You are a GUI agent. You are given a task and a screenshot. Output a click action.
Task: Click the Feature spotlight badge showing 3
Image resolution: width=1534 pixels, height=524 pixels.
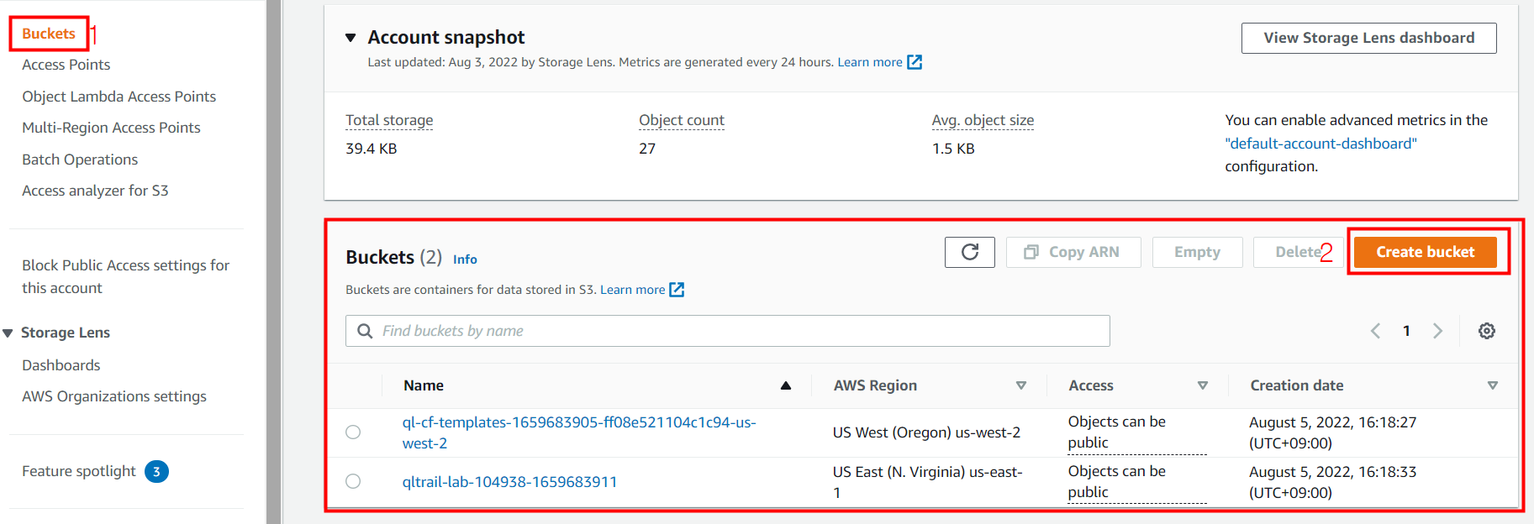pos(156,472)
